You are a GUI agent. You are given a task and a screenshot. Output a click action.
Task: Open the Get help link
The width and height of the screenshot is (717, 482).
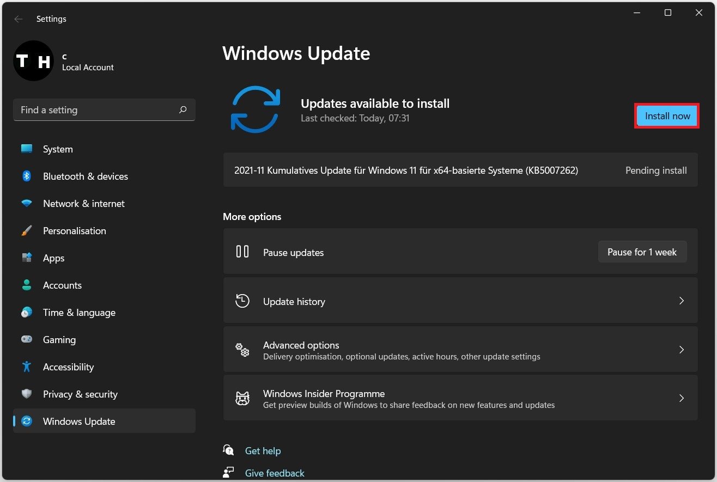[x=263, y=451]
